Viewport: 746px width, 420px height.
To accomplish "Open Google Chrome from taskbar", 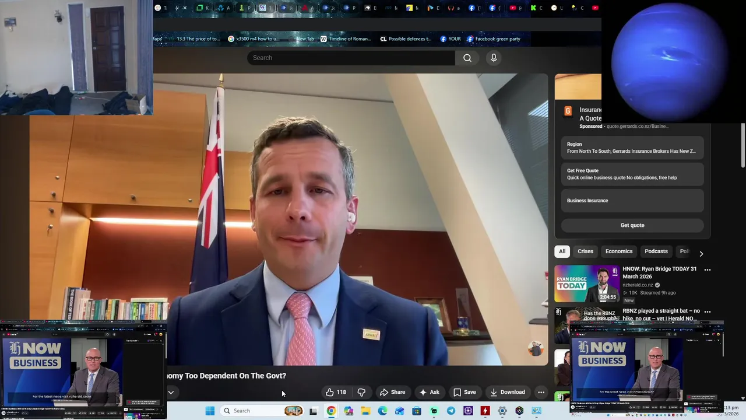I will (331, 411).
